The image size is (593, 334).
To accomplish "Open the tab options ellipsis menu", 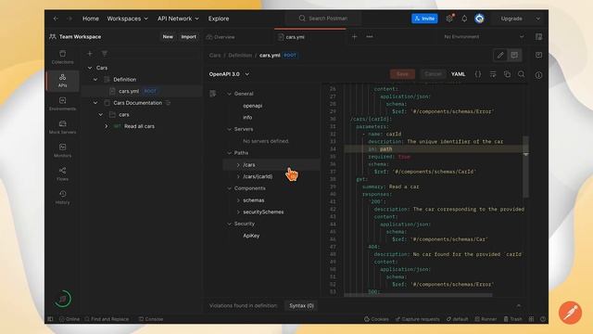I will pyautogui.click(x=370, y=37).
